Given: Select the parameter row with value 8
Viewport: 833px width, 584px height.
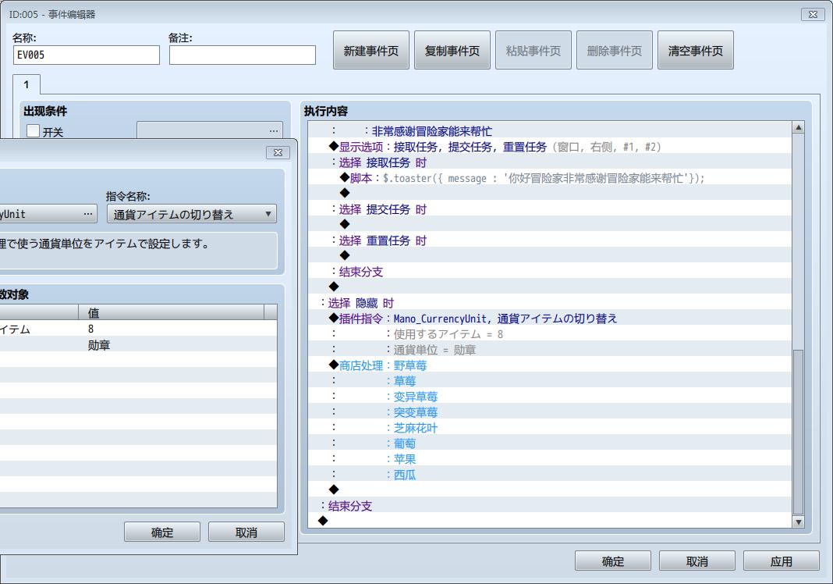Looking at the screenshot, I should (x=139, y=328).
